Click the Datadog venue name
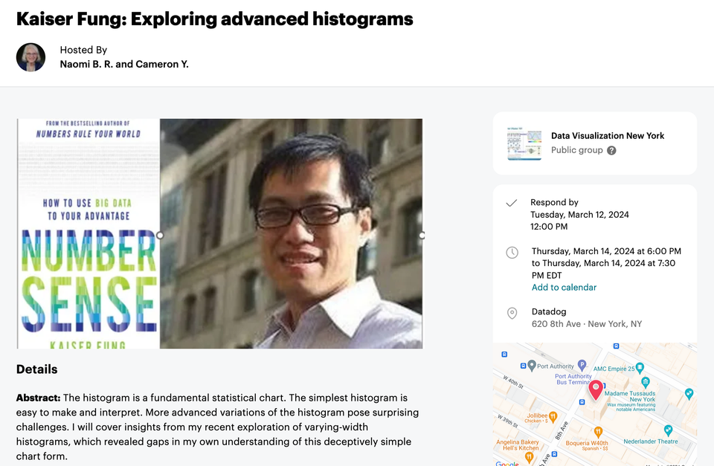Screen dimensions: 714x466 click(549, 311)
